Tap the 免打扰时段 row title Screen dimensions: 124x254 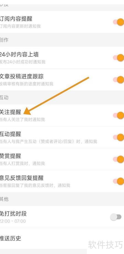pos(13,214)
